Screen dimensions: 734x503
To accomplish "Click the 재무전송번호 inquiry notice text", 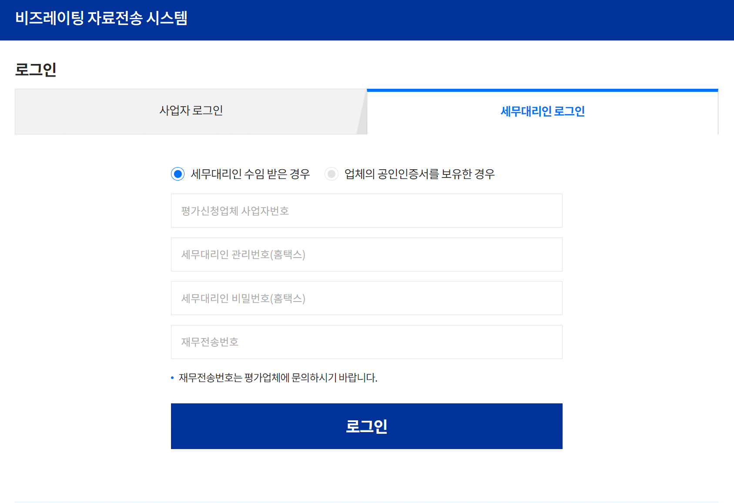I will [x=278, y=378].
